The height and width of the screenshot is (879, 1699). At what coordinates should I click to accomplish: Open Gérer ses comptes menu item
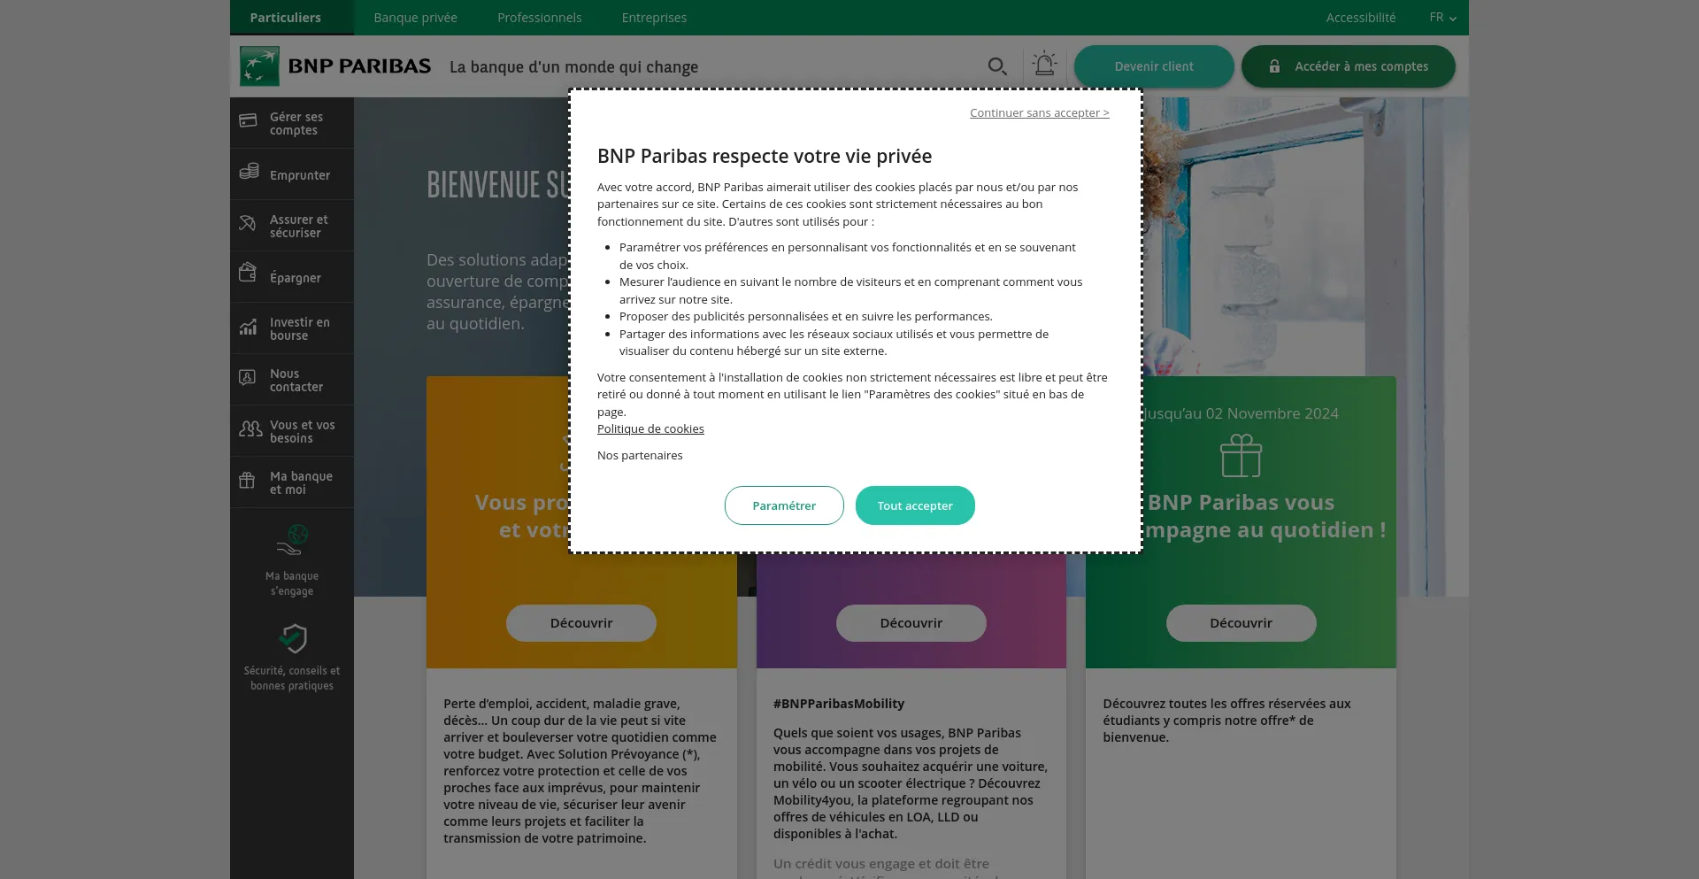[292, 123]
